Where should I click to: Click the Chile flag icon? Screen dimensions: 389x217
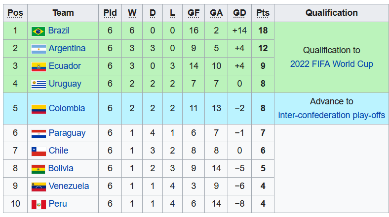38,151
